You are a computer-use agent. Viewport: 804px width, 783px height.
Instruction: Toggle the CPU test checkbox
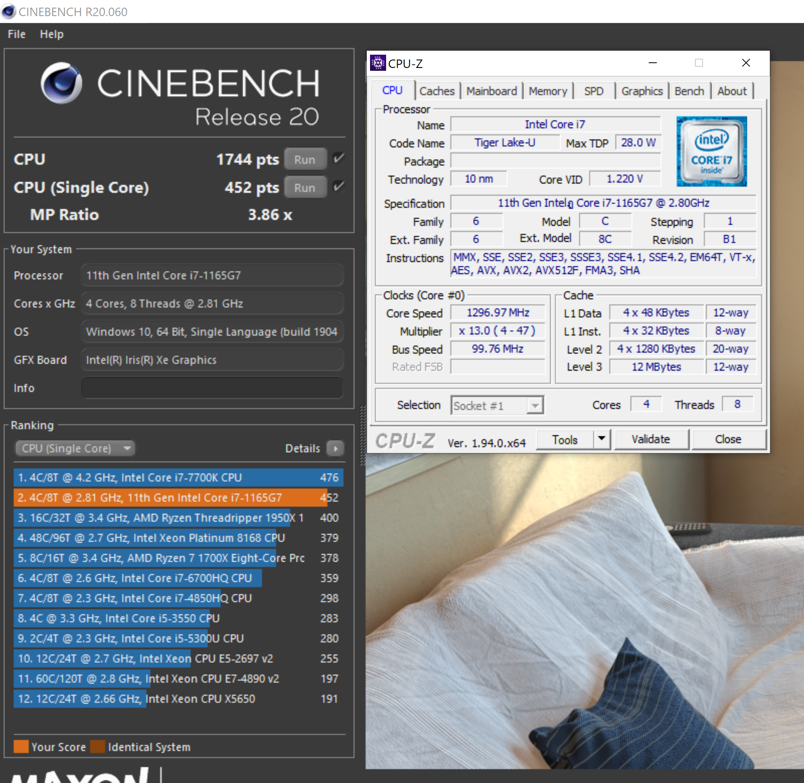coord(339,159)
